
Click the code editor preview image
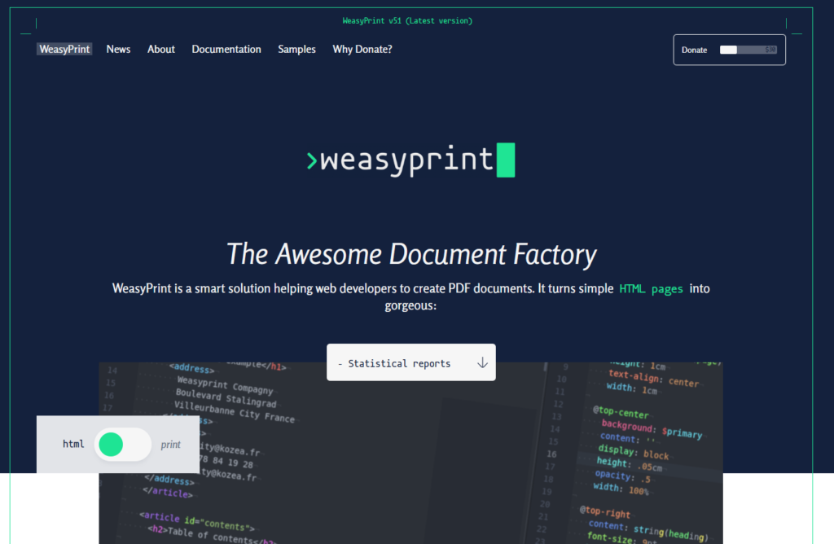pos(410,453)
